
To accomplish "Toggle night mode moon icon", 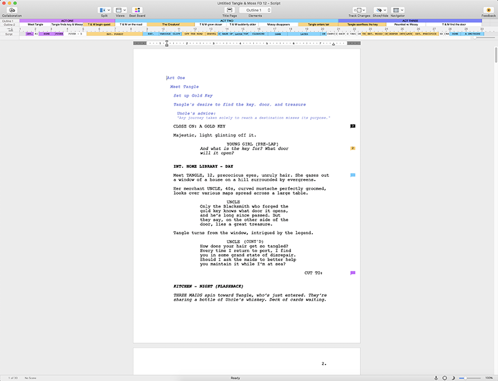I will point(454,377).
